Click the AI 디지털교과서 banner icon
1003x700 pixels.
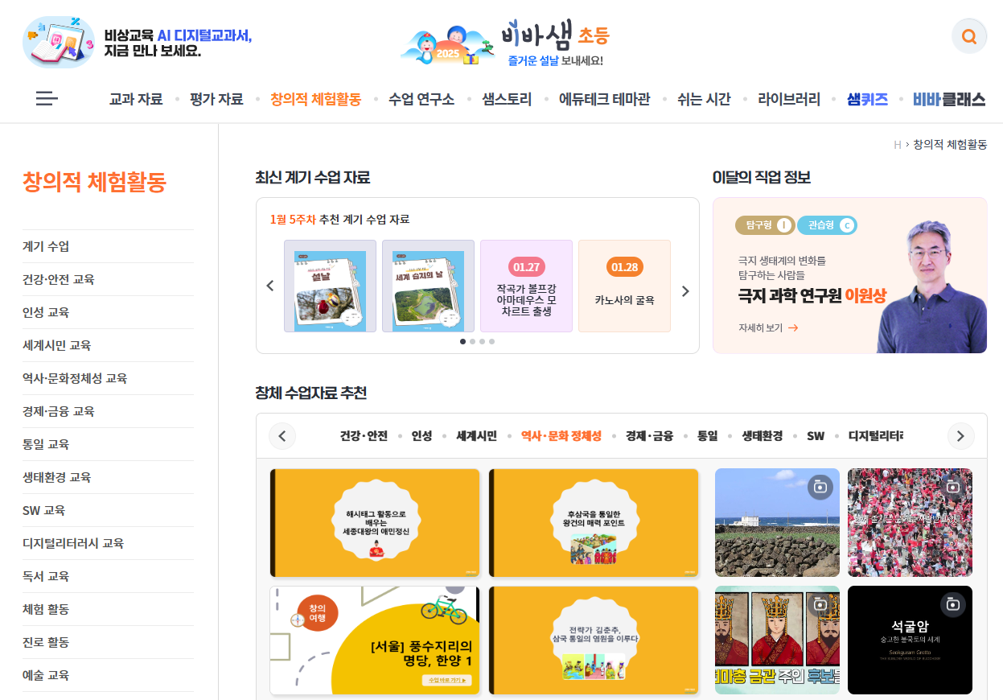tap(59, 42)
